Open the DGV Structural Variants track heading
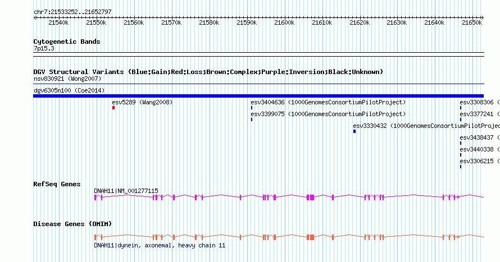 (x=208, y=72)
